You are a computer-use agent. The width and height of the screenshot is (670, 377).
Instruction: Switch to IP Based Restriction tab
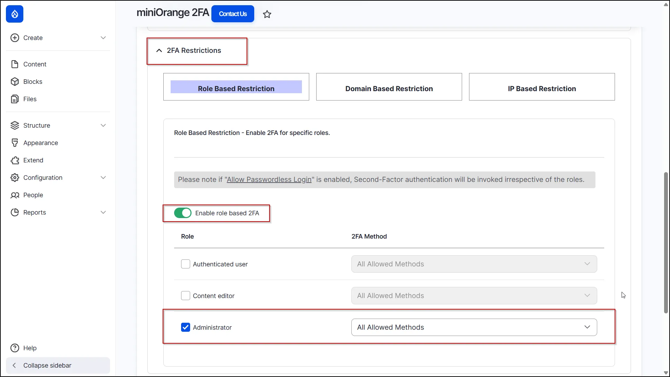pos(542,87)
